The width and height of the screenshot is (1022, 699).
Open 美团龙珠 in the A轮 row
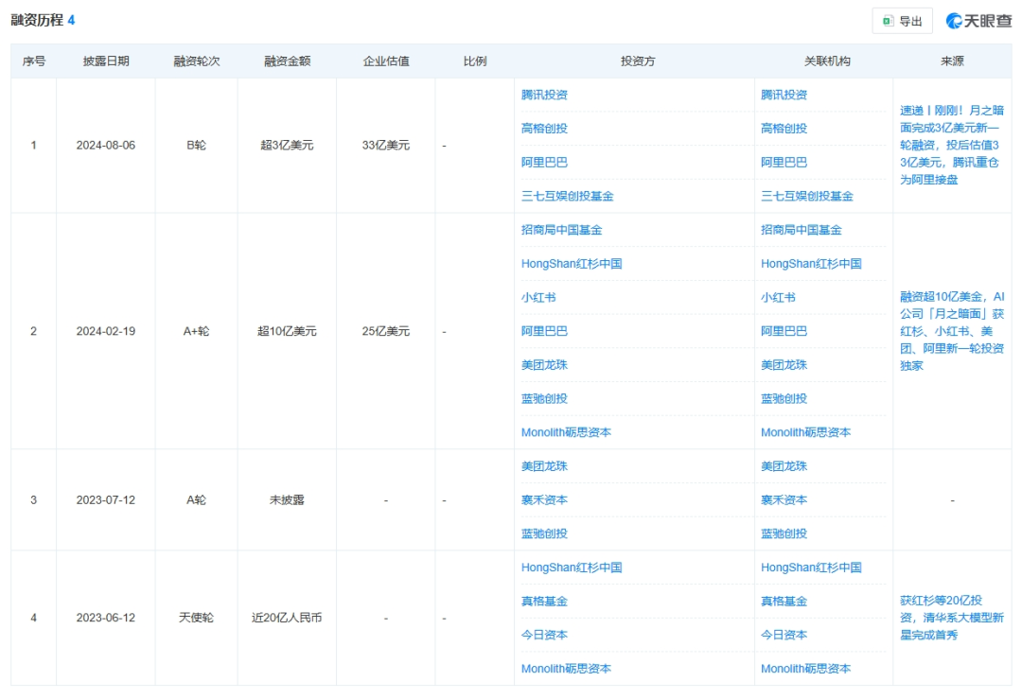544,466
